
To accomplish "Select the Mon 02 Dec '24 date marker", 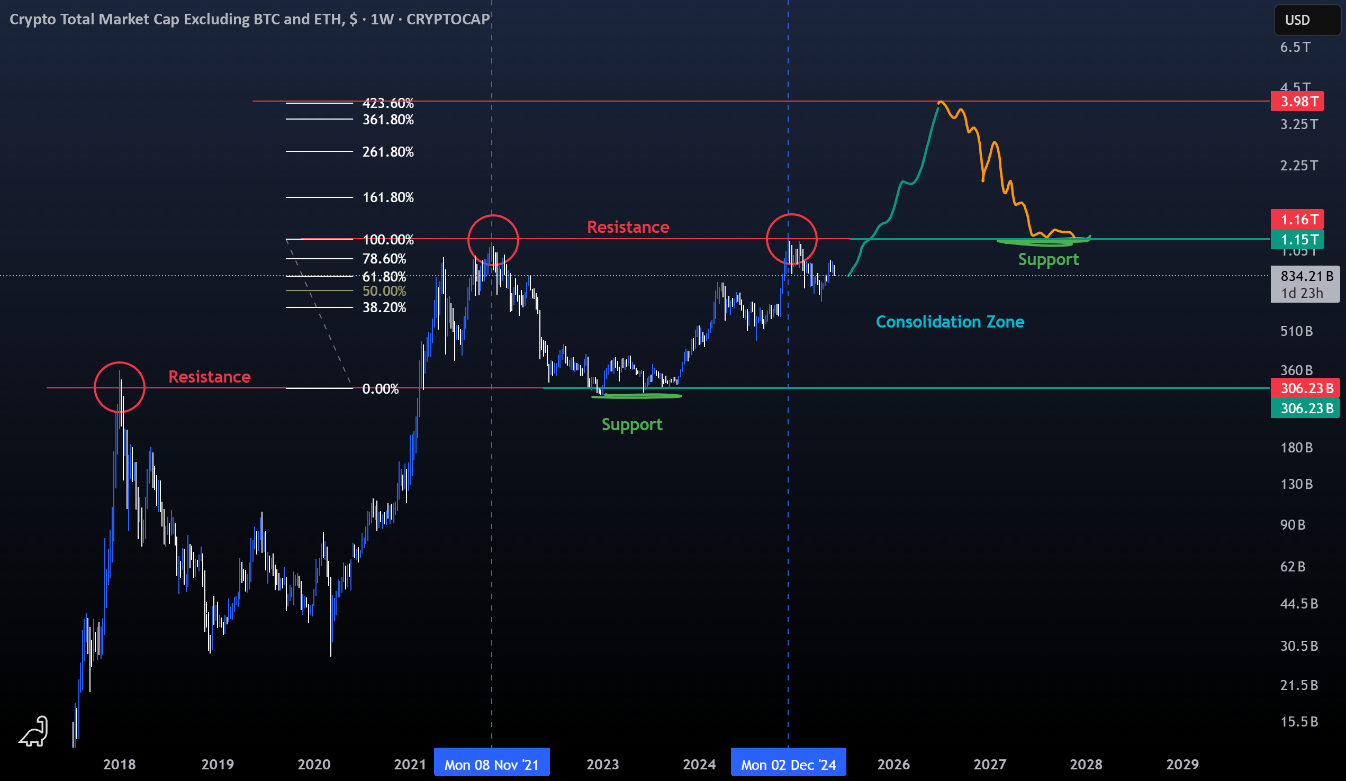I will pyautogui.click(x=788, y=764).
